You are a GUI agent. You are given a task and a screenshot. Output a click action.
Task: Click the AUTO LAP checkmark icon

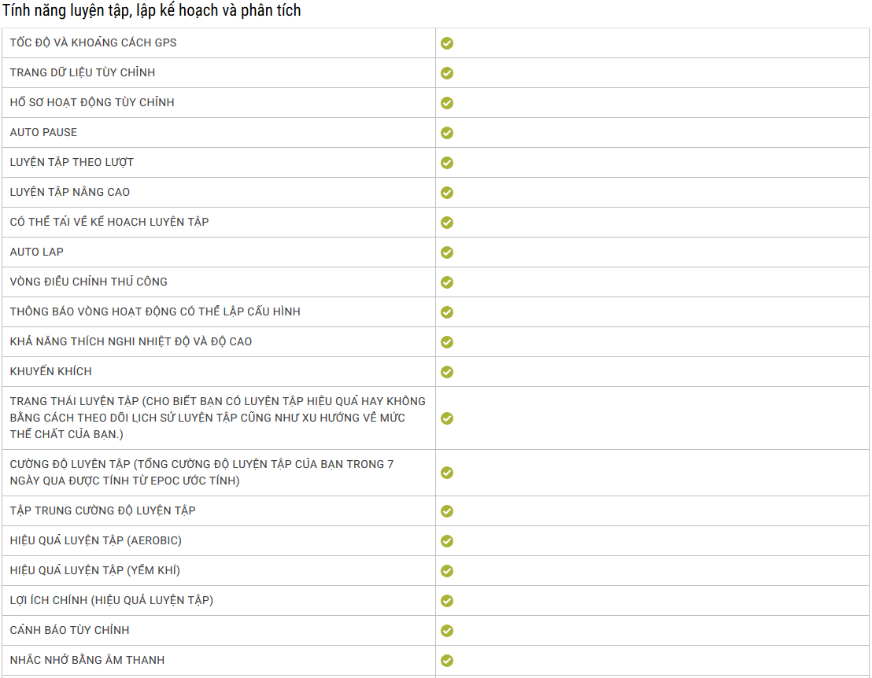(x=446, y=252)
